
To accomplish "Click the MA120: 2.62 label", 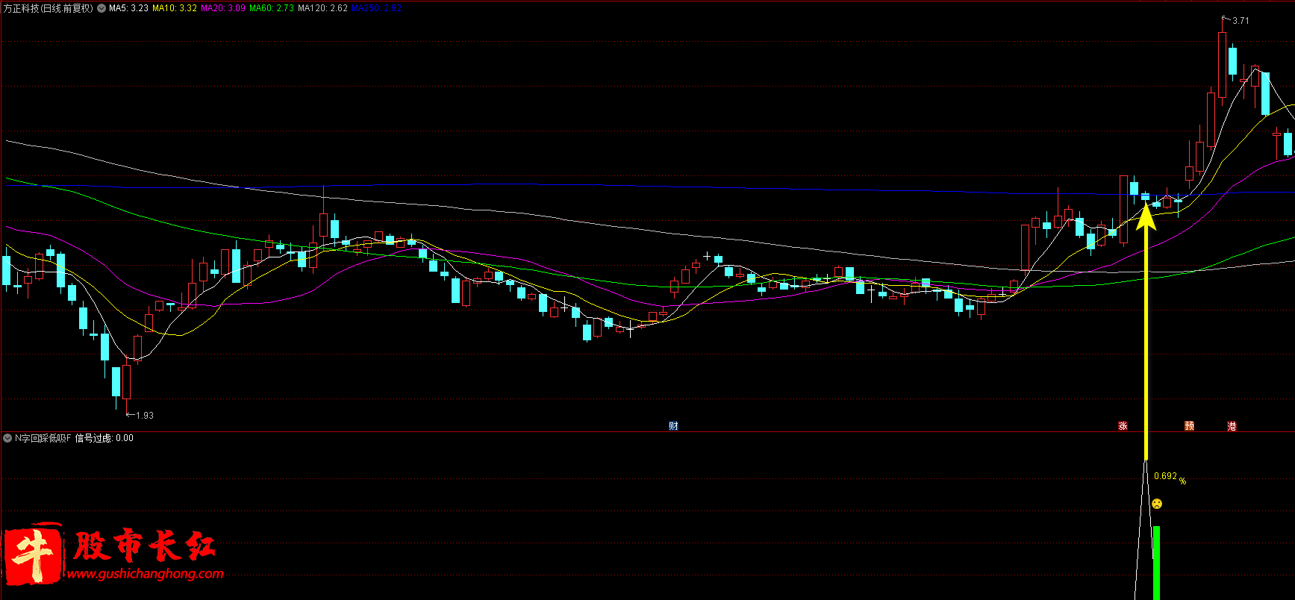I will (322, 9).
